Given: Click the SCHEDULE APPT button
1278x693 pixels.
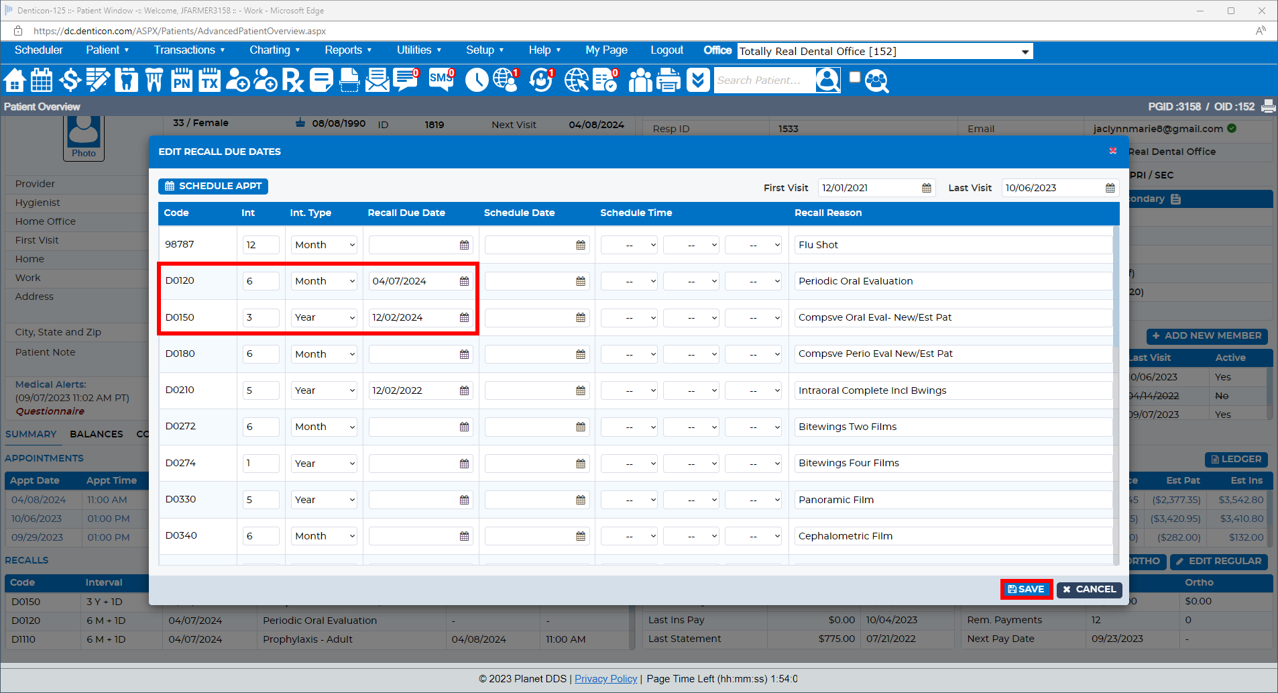Looking at the screenshot, I should (x=213, y=186).
